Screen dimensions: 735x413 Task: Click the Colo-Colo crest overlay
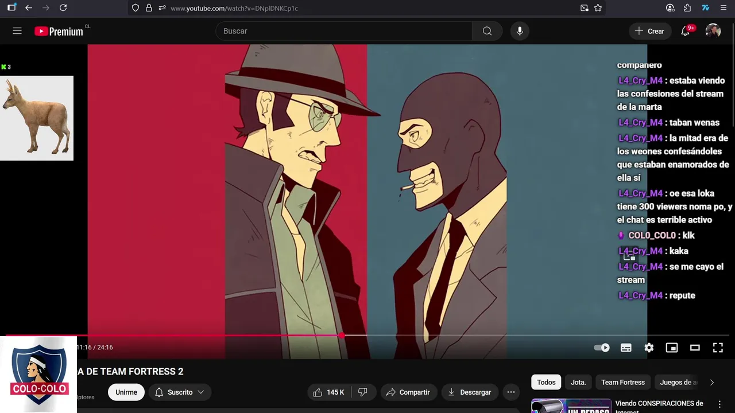[x=38, y=375]
